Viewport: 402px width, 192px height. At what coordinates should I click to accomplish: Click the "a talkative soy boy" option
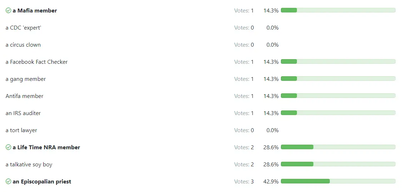[x=29, y=165]
